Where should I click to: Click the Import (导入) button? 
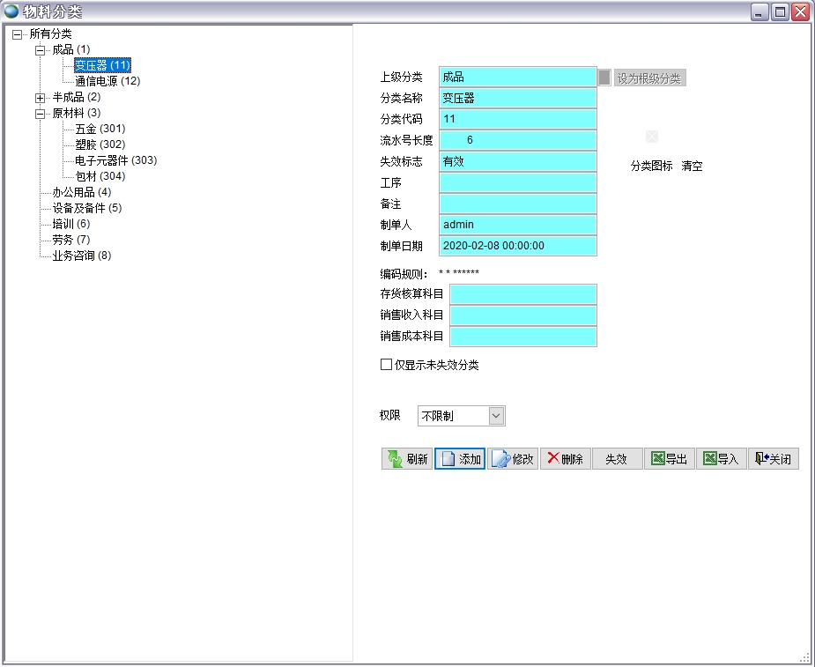coord(721,459)
